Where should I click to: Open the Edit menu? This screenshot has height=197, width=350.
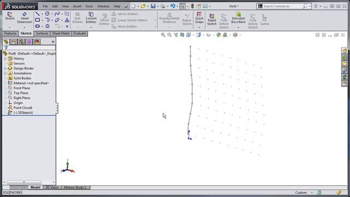(x=55, y=6)
